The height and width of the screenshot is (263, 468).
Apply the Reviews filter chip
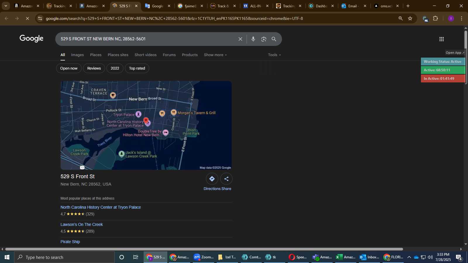pos(94,68)
